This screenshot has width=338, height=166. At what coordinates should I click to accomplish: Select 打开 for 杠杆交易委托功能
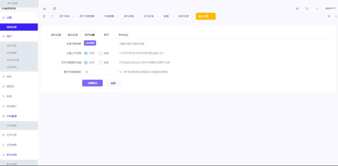pyautogui.click(x=86, y=63)
